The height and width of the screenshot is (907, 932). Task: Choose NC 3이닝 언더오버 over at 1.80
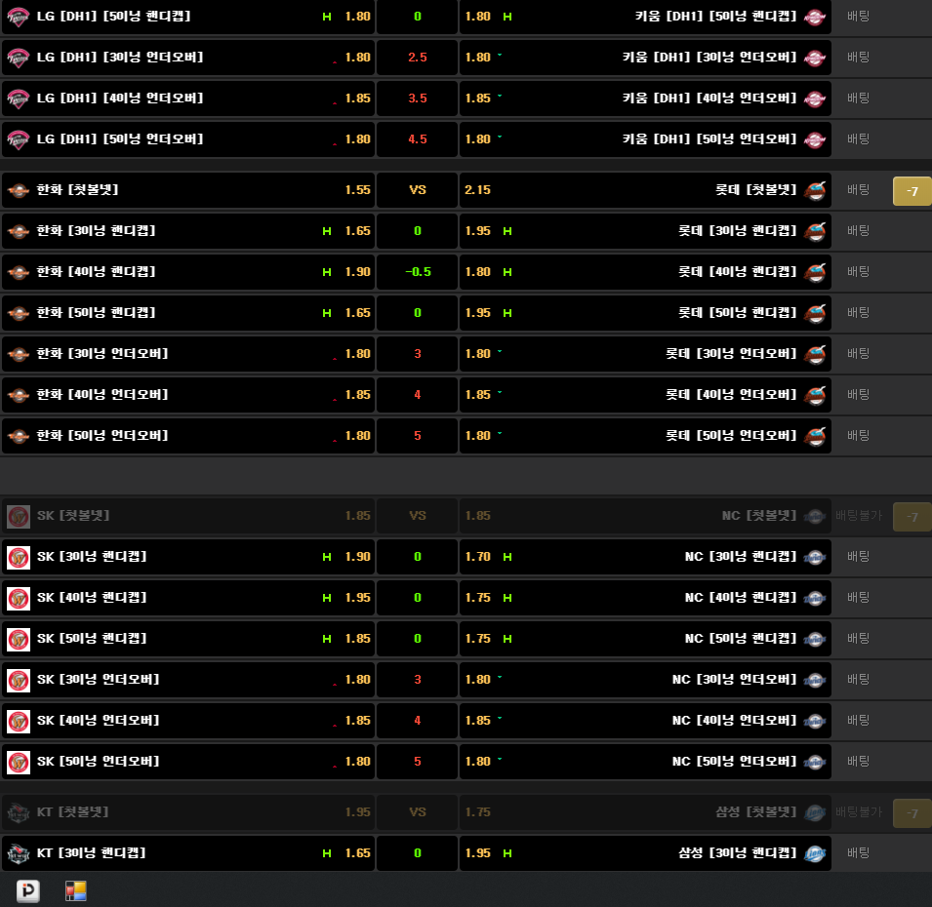coord(478,680)
